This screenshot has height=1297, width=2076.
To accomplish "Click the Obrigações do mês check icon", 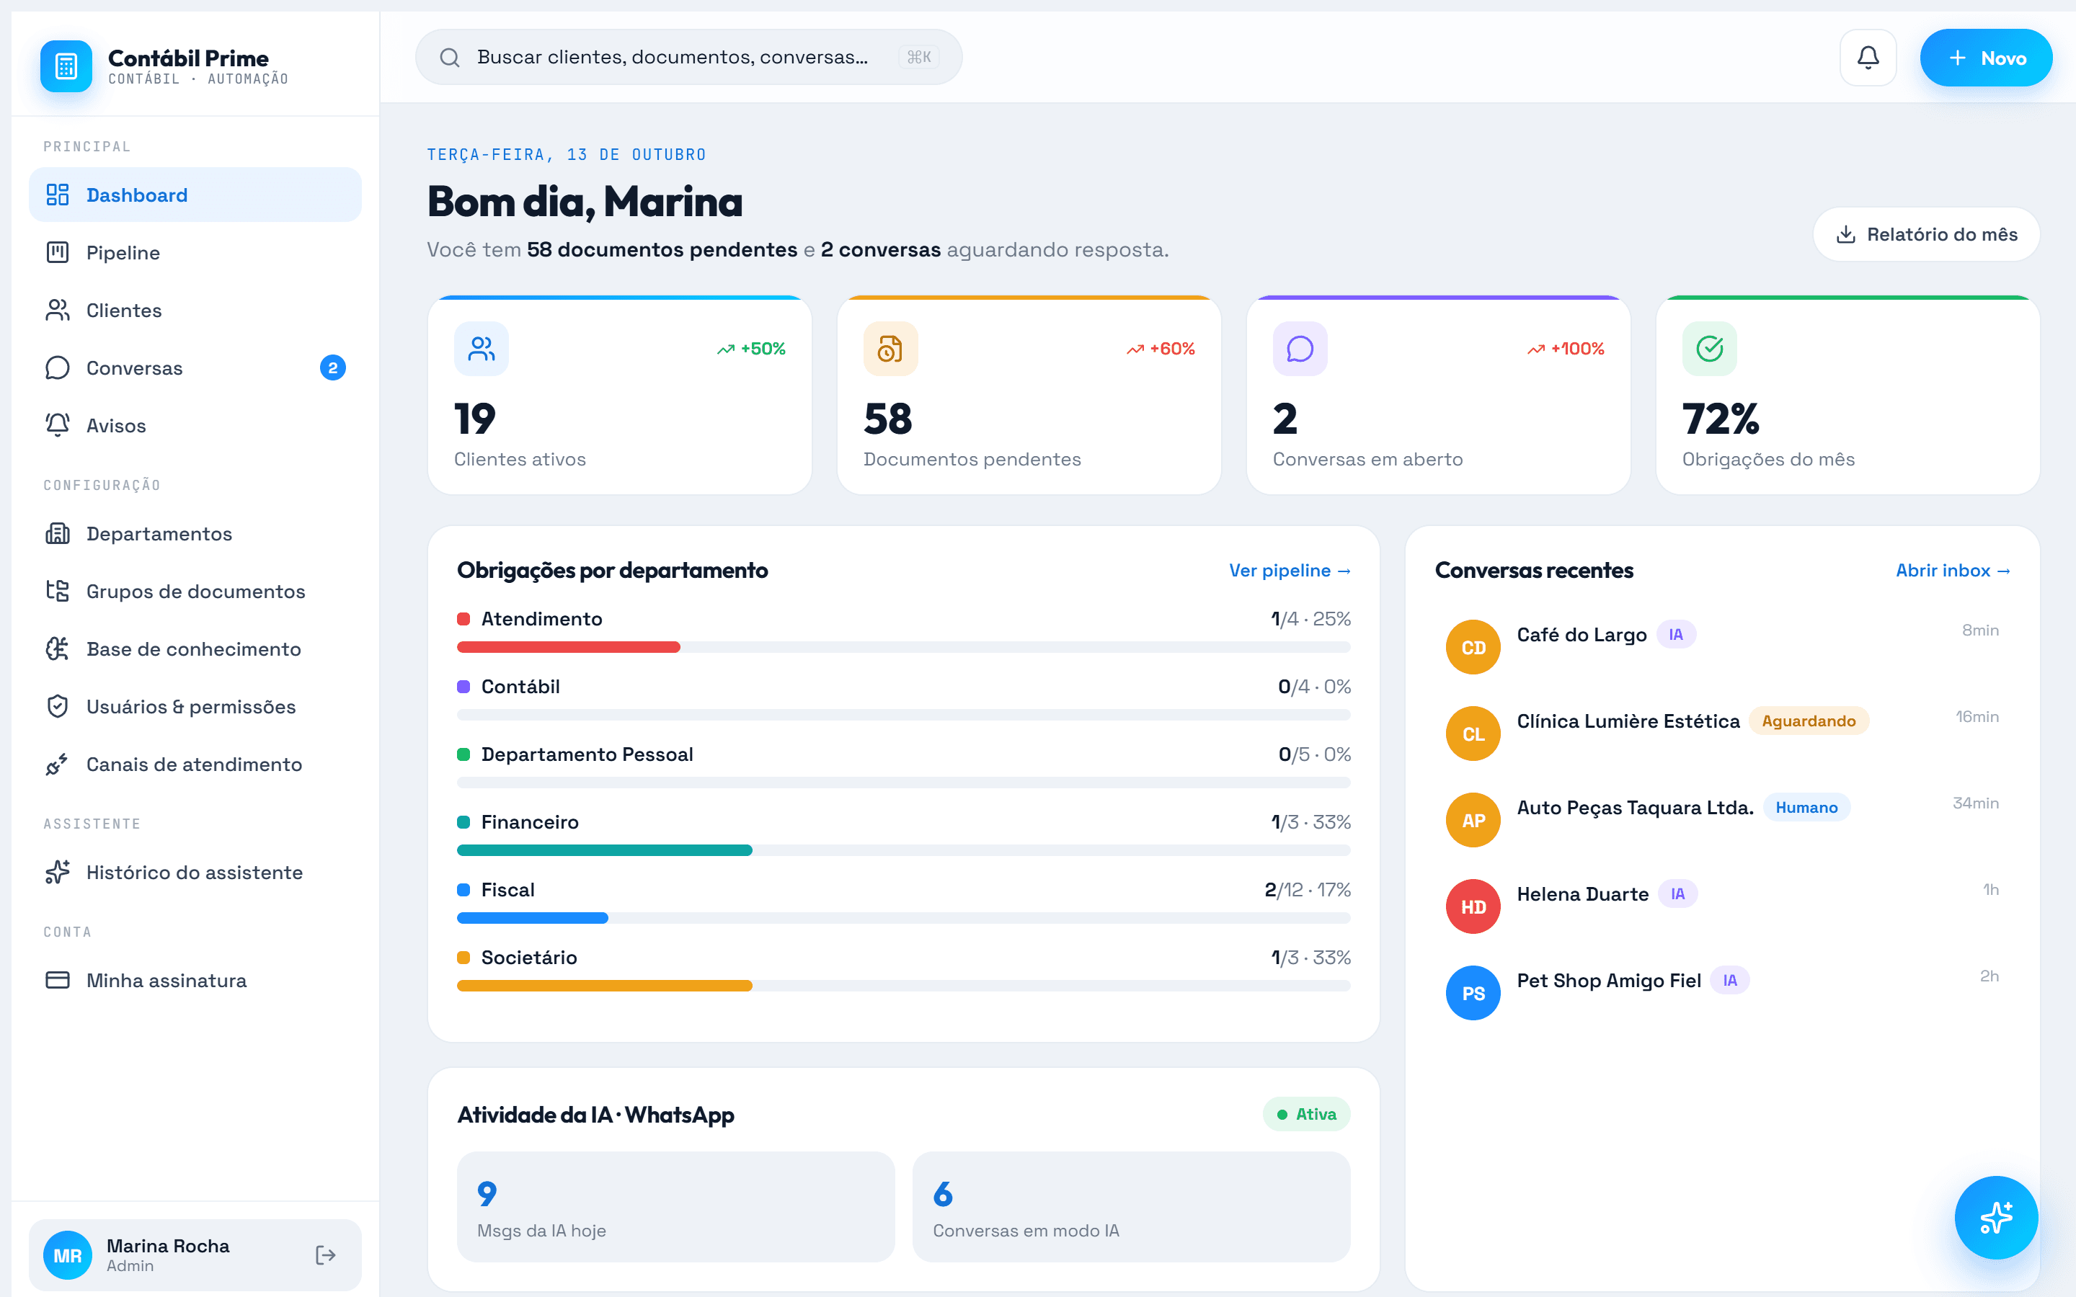I will [x=1709, y=348].
